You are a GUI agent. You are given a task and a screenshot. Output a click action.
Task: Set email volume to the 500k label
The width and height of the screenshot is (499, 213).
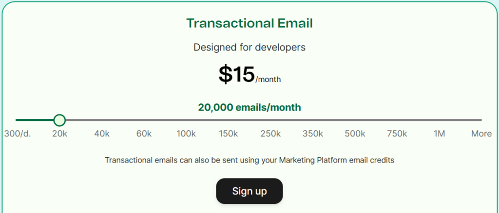[355, 134]
